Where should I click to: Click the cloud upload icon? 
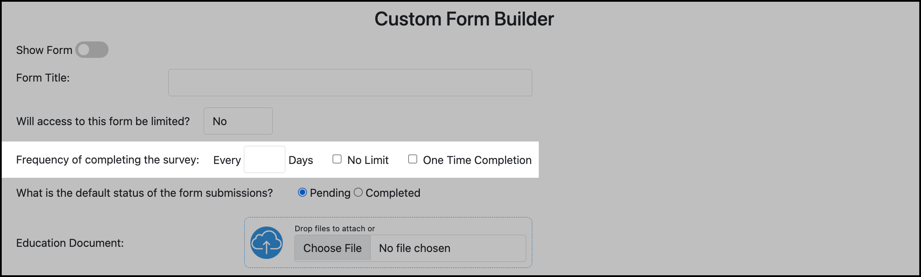[266, 243]
